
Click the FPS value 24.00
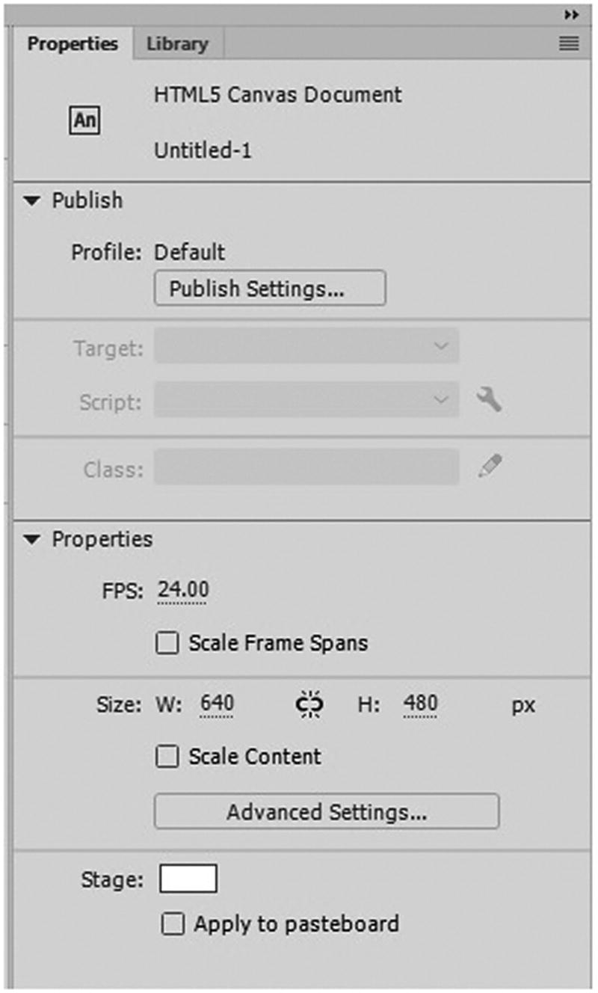pyautogui.click(x=183, y=591)
